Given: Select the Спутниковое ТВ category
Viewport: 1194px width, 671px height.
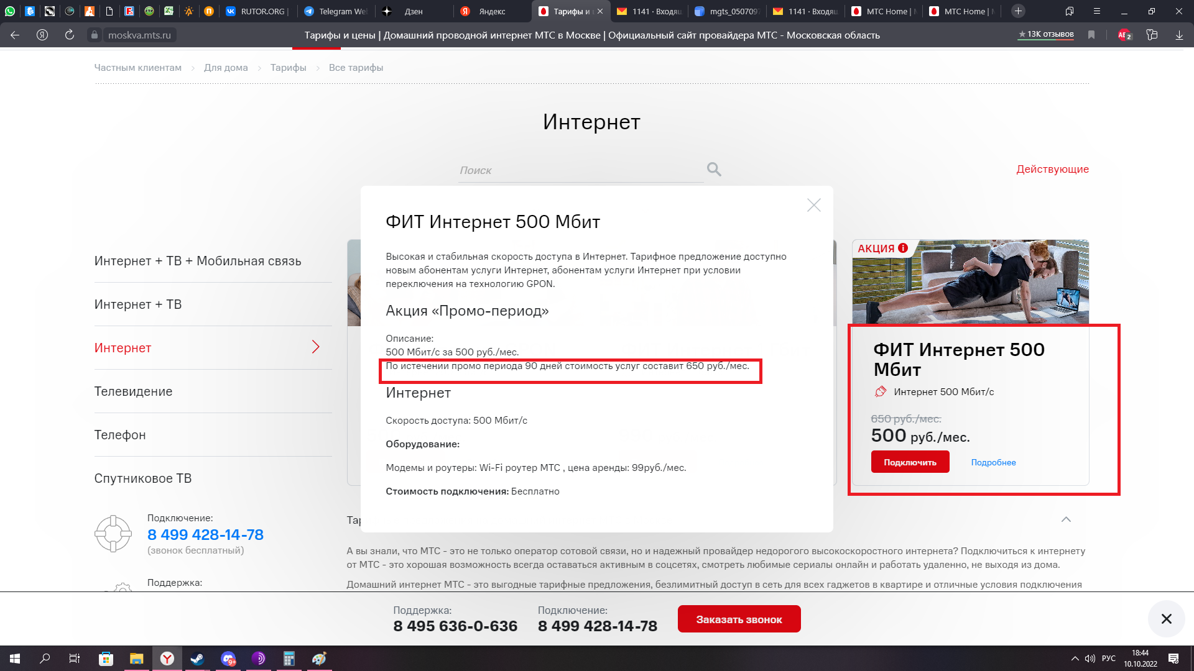Looking at the screenshot, I should click(143, 478).
